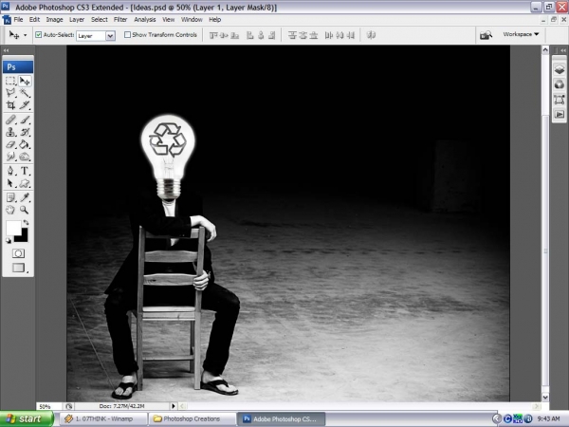This screenshot has height=427, width=569.
Task: Open the Actions panel icon in dock
Action: pos(560,115)
